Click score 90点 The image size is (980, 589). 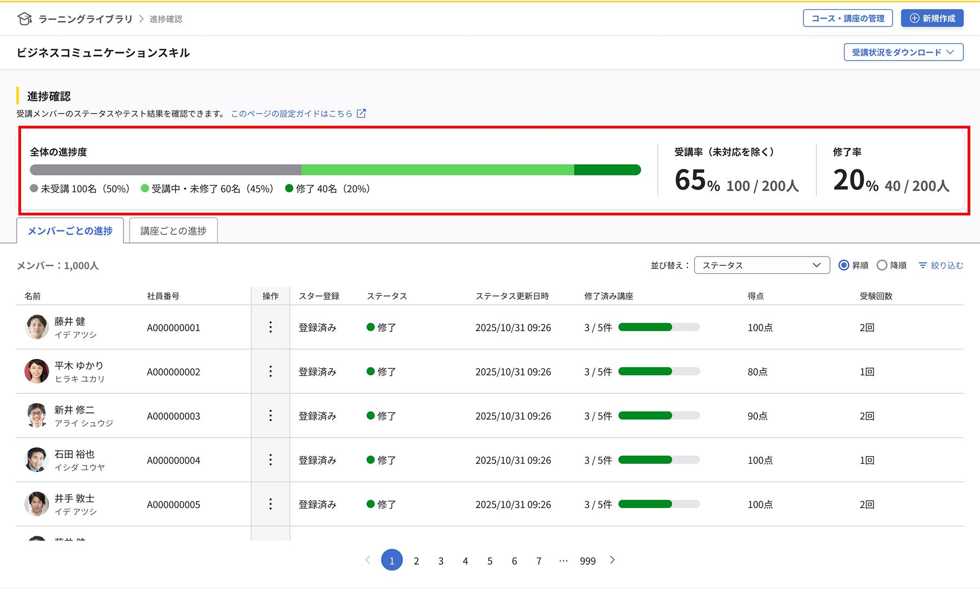(758, 416)
